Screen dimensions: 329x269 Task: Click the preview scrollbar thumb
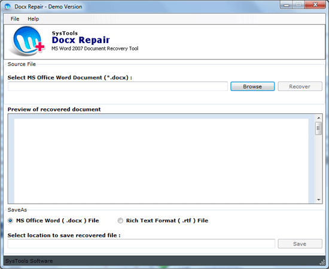318,128
